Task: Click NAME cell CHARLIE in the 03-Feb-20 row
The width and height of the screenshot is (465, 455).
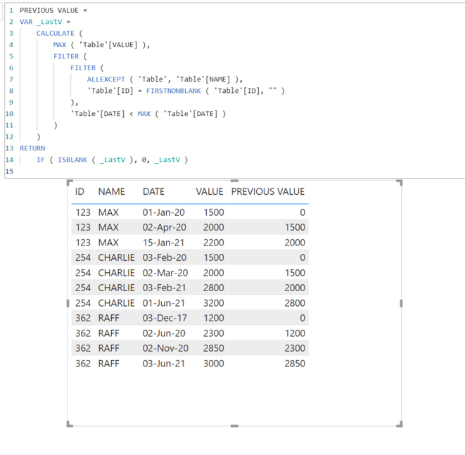Action: (116, 257)
